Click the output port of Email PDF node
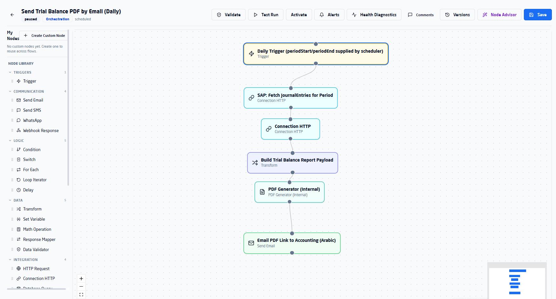This screenshot has height=299, width=556. click(x=292, y=253)
